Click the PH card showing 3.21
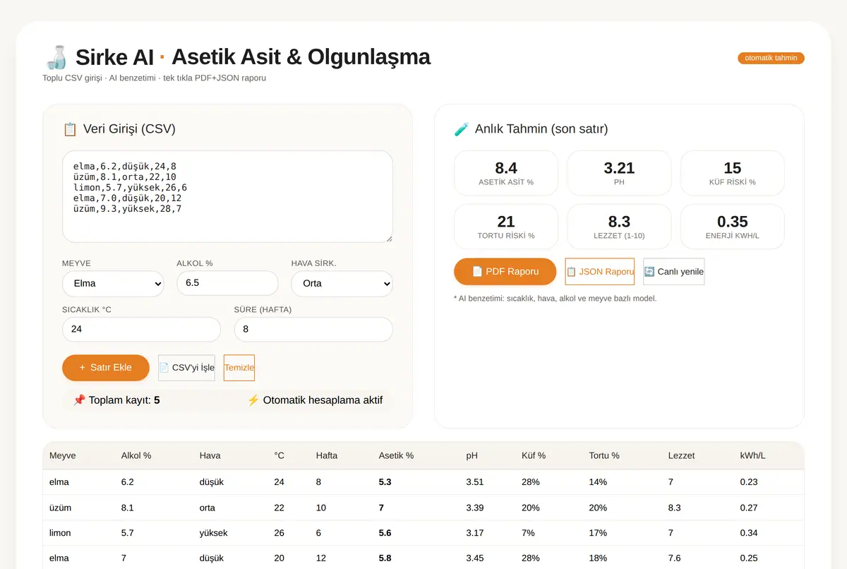The image size is (847, 569). [619, 173]
